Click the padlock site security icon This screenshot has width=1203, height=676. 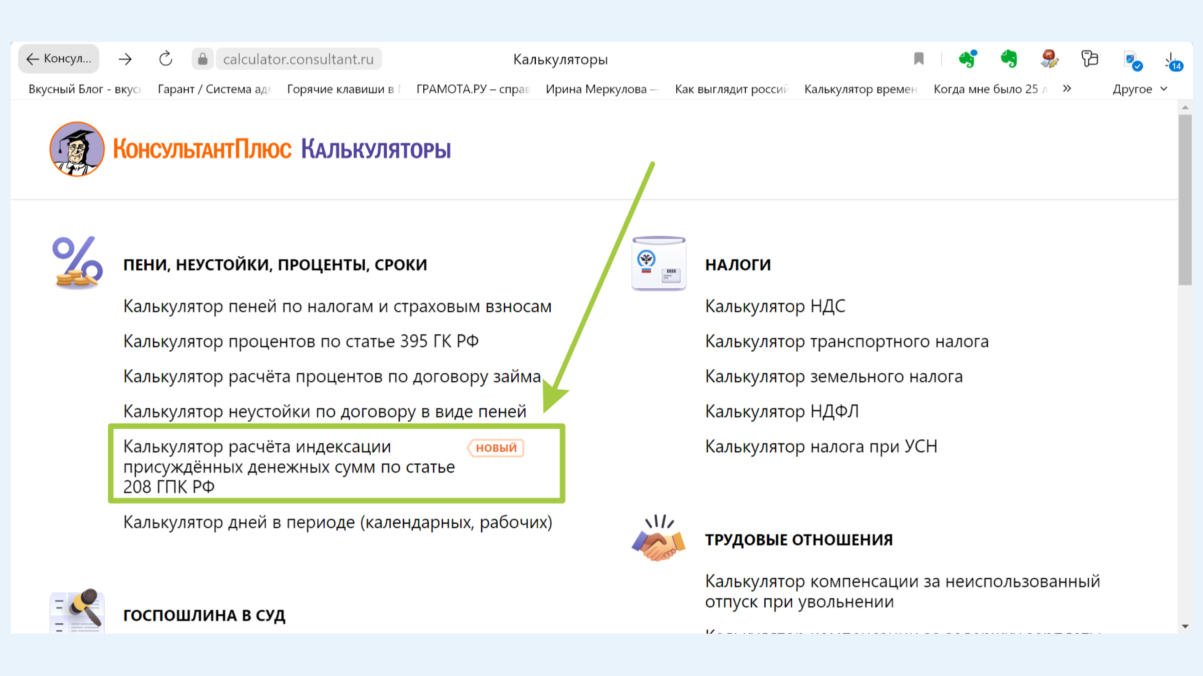pyautogui.click(x=202, y=59)
